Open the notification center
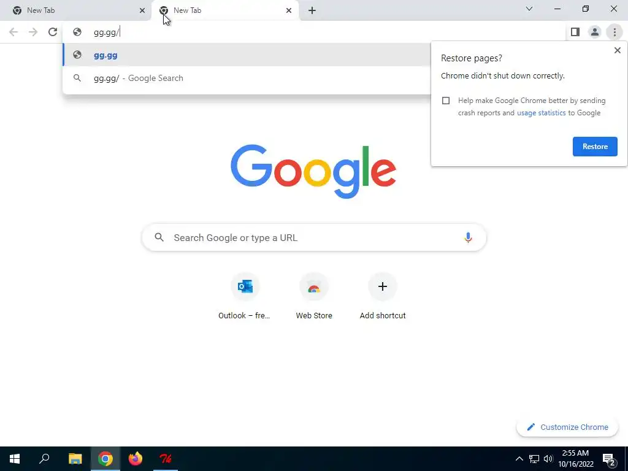This screenshot has height=471, width=628. coord(609,459)
